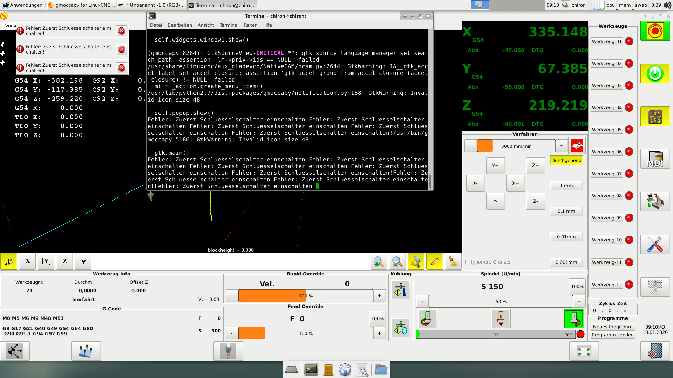This screenshot has width=673, height=378.
Task: Jog axis with X- button
Action: point(475,183)
